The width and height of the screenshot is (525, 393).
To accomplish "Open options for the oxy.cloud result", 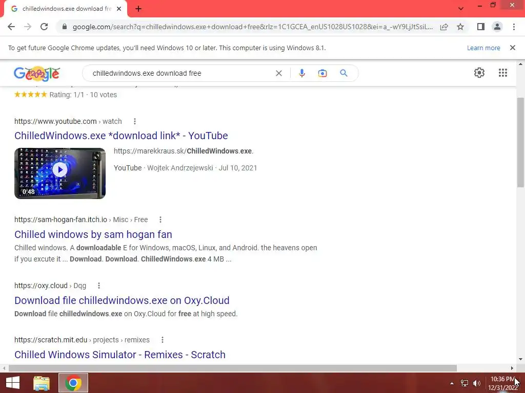I will (x=99, y=286).
